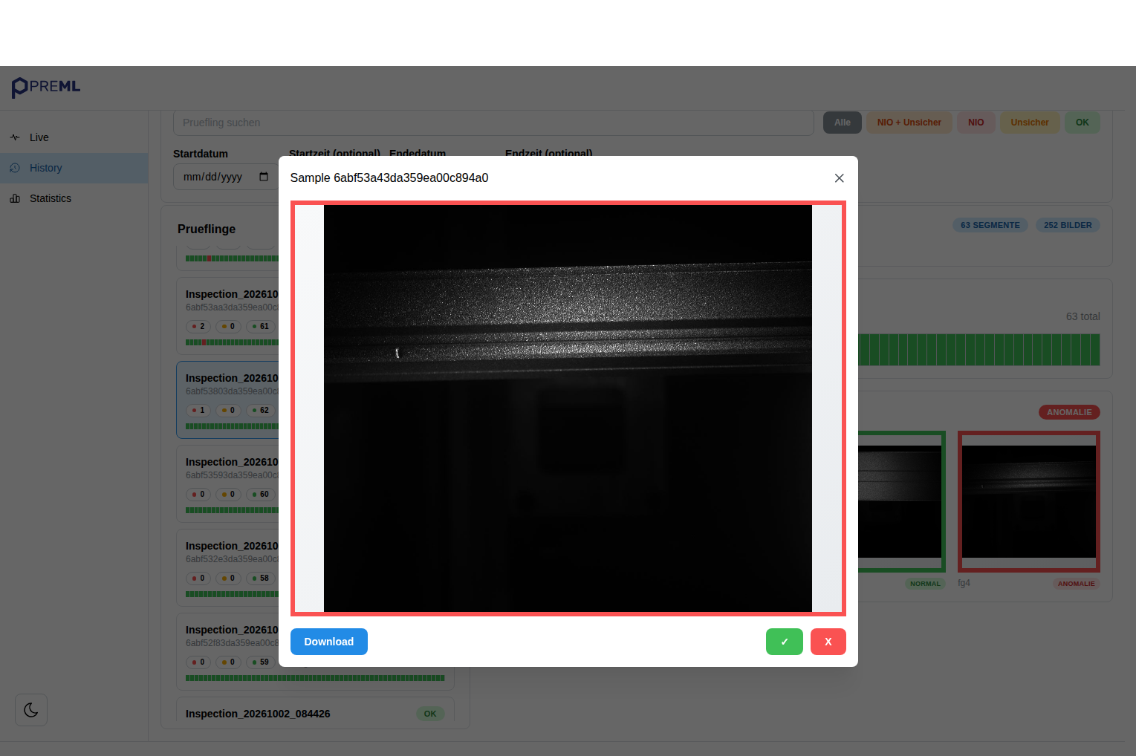This screenshot has height=756, width=1136.
Task: Select the inspection card with 60 OK
Action: point(228,483)
